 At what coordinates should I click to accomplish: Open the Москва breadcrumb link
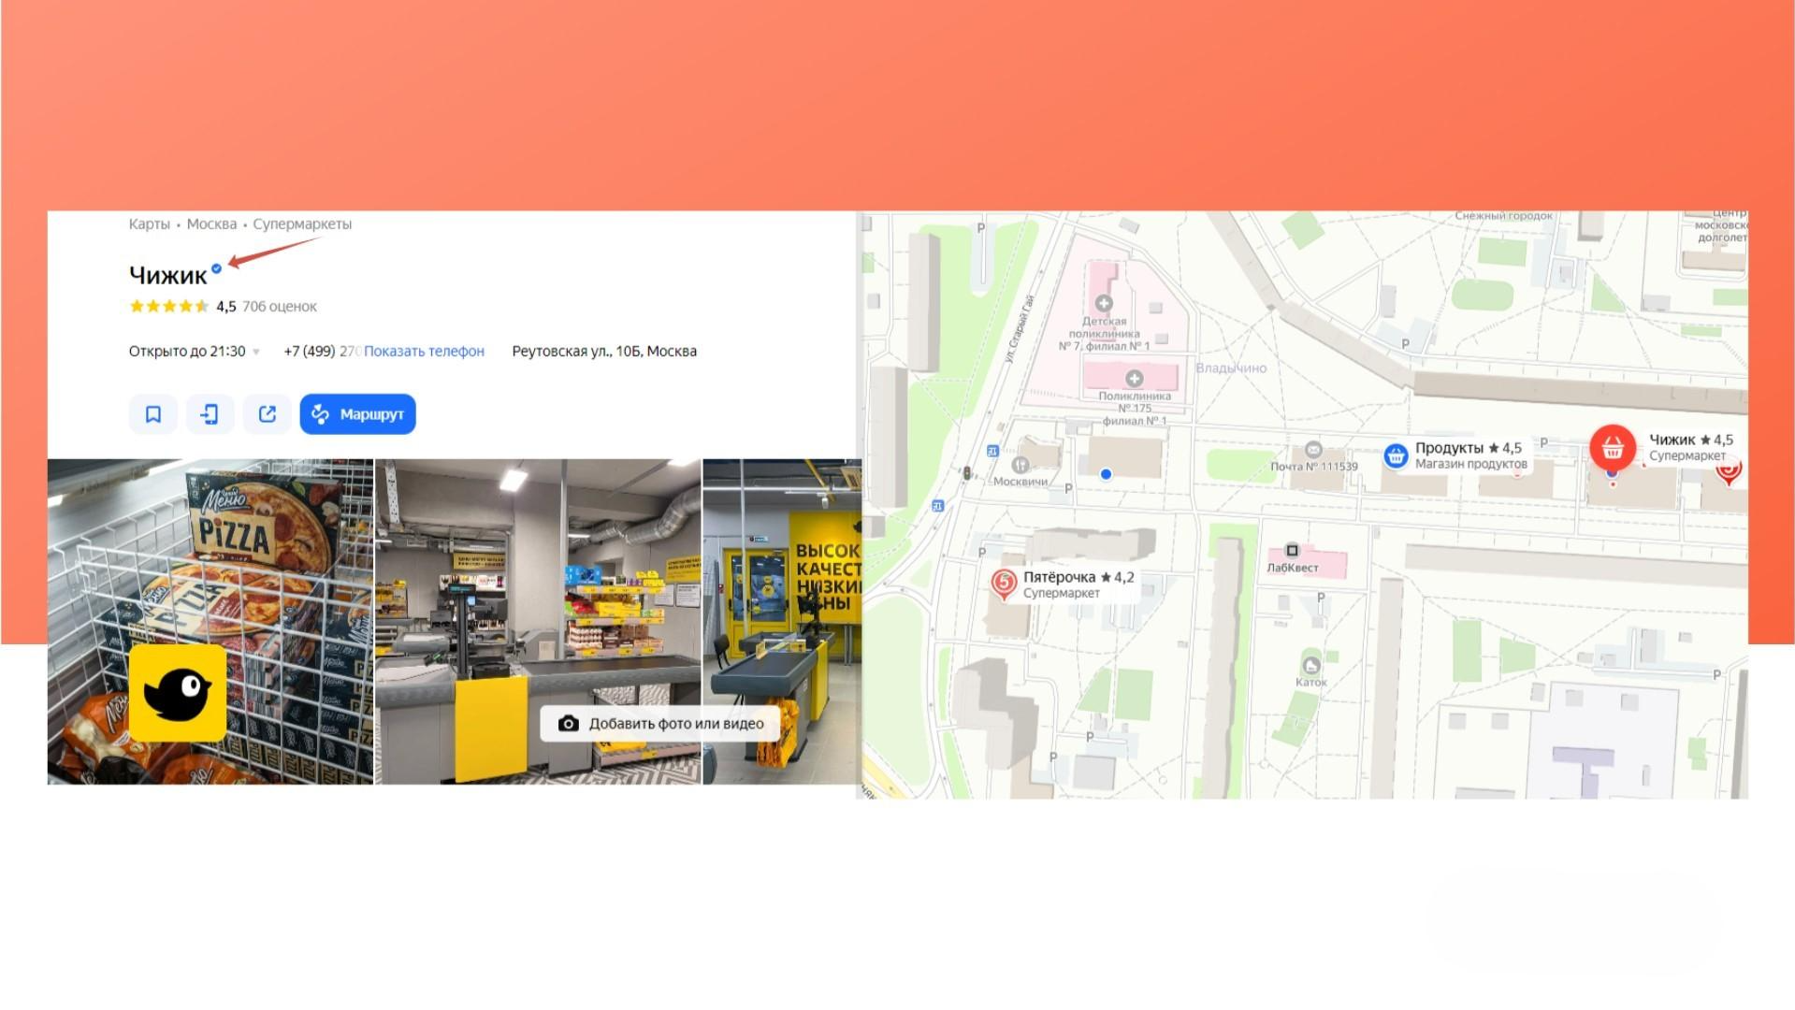coord(211,224)
